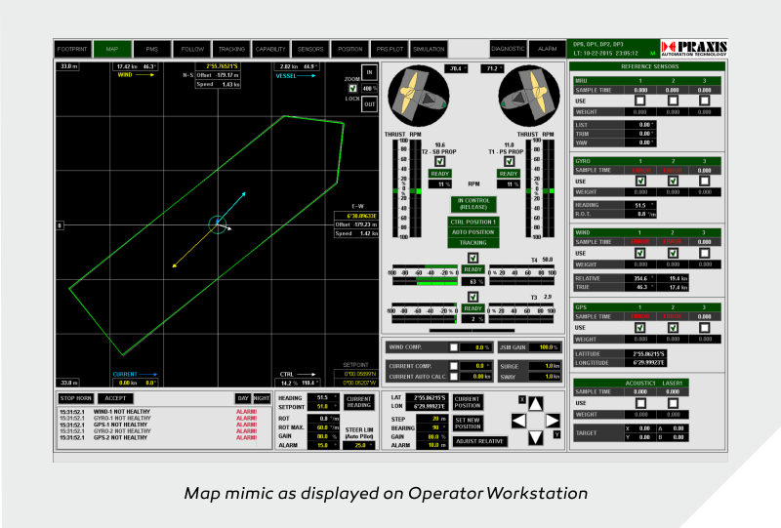
Task: Check the LASER1 USE box
Action: pos(673,403)
